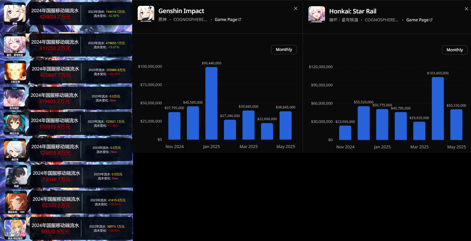Click May 2025 axis label in Star Rail chart
The width and height of the screenshot is (471, 241).
click(457, 147)
